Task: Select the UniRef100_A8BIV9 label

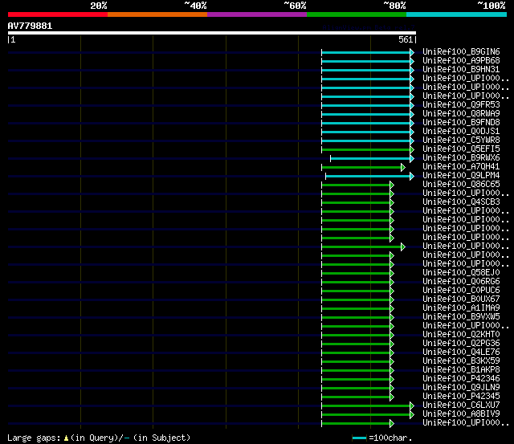Action: (x=461, y=413)
